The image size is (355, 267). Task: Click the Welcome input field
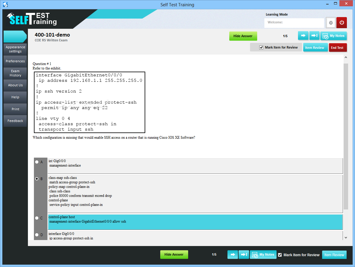(294, 23)
